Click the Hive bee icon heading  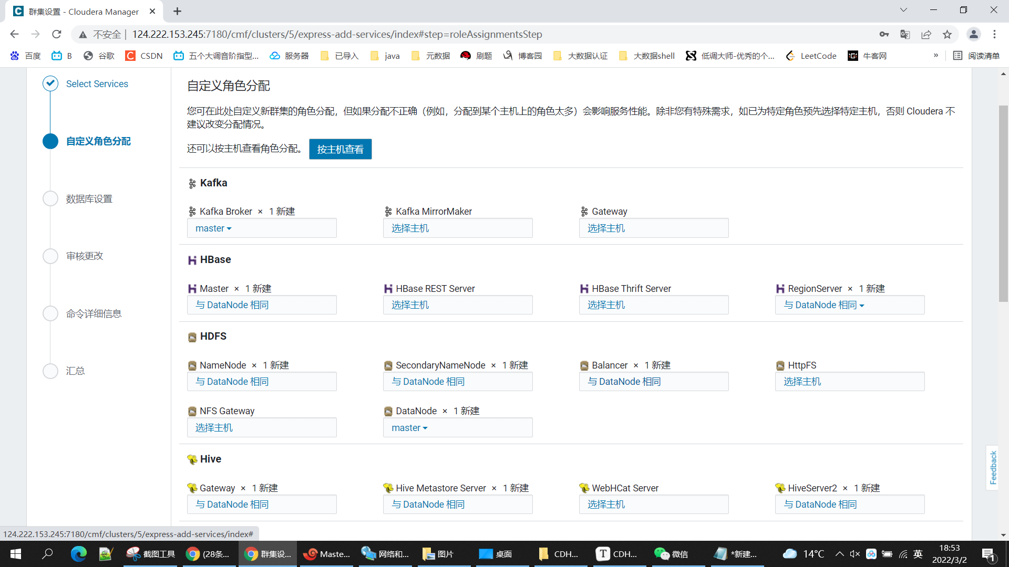[192, 460]
